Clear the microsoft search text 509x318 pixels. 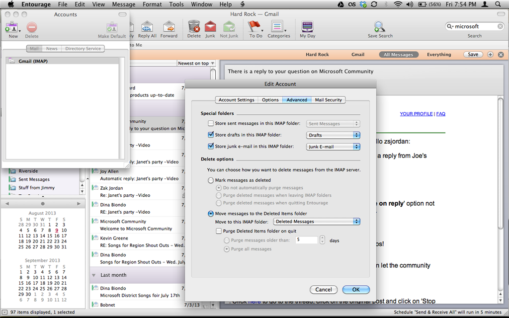click(500, 26)
